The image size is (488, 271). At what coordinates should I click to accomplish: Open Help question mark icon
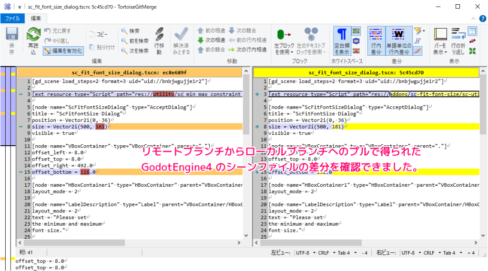[482, 19]
